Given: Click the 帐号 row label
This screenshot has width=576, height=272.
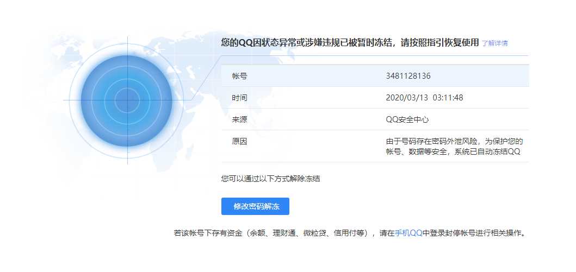Looking at the screenshot, I should point(239,76).
